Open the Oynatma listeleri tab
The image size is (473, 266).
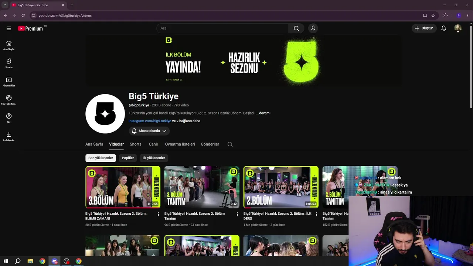click(x=180, y=144)
